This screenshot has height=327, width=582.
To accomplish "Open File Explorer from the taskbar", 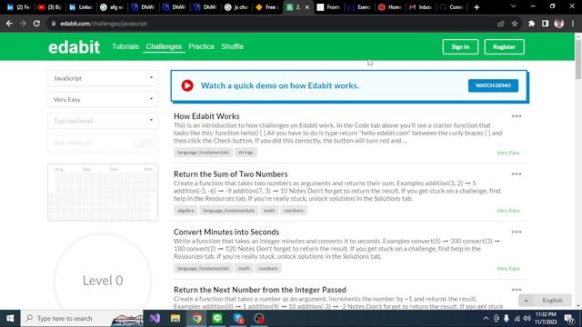I will pyautogui.click(x=176, y=319).
